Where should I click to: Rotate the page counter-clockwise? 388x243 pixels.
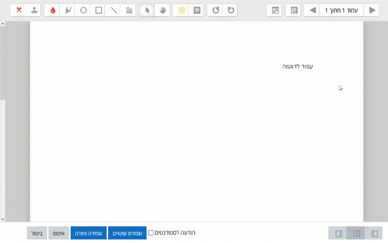click(x=216, y=10)
